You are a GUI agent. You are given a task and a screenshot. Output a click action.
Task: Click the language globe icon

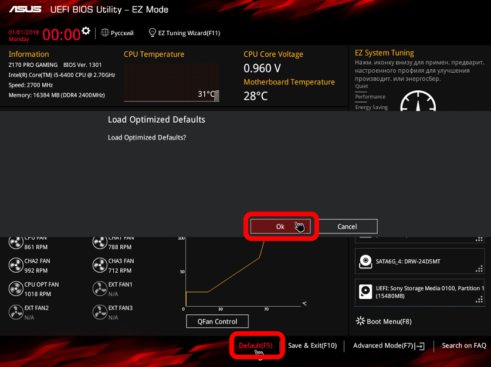pos(105,33)
